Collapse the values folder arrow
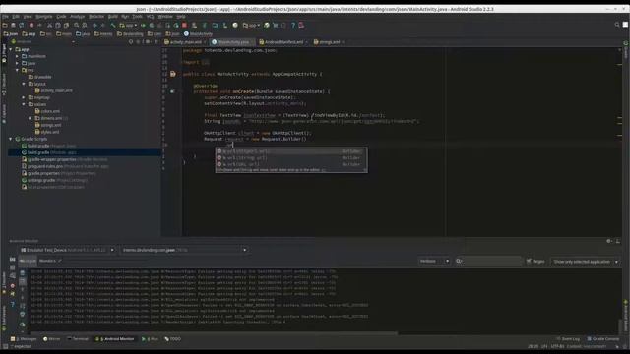 pos(24,104)
